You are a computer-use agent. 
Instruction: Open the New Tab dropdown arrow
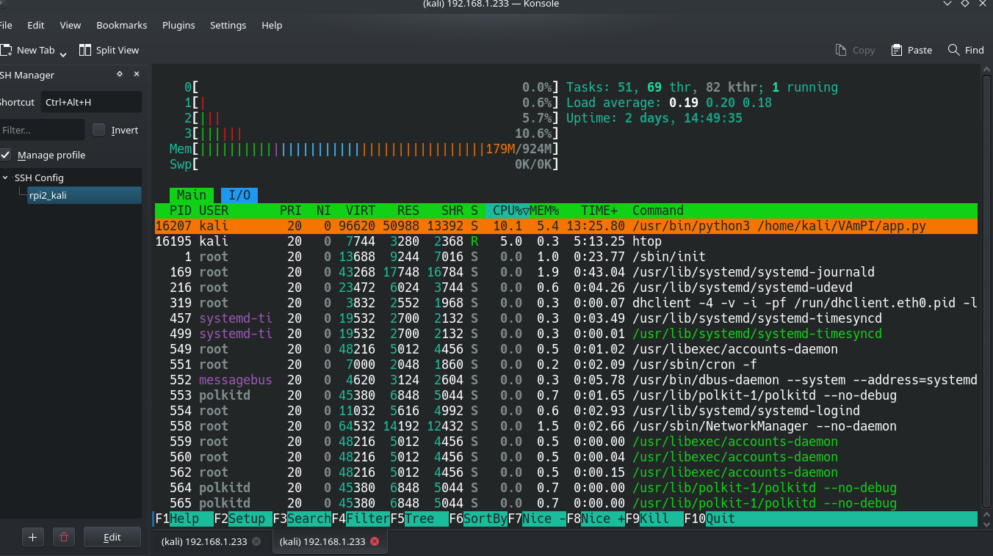pyautogui.click(x=63, y=53)
